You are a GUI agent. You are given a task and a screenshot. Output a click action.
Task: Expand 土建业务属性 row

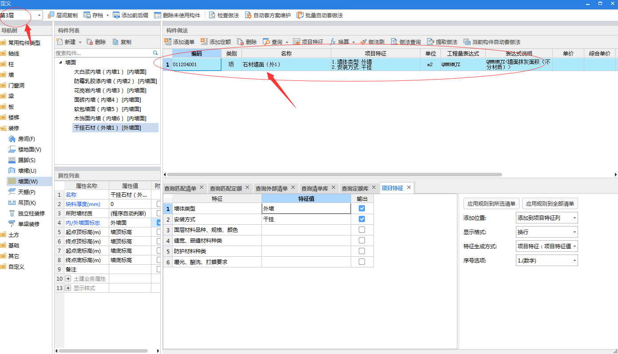point(68,278)
